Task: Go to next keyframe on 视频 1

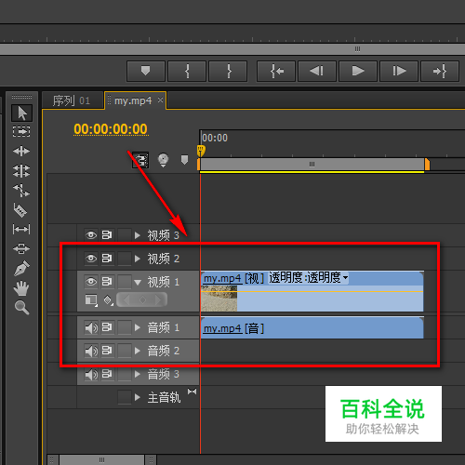Action: click(x=158, y=300)
